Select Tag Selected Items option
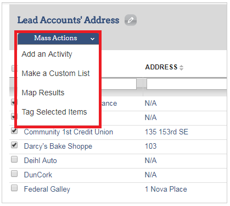 click(54, 112)
